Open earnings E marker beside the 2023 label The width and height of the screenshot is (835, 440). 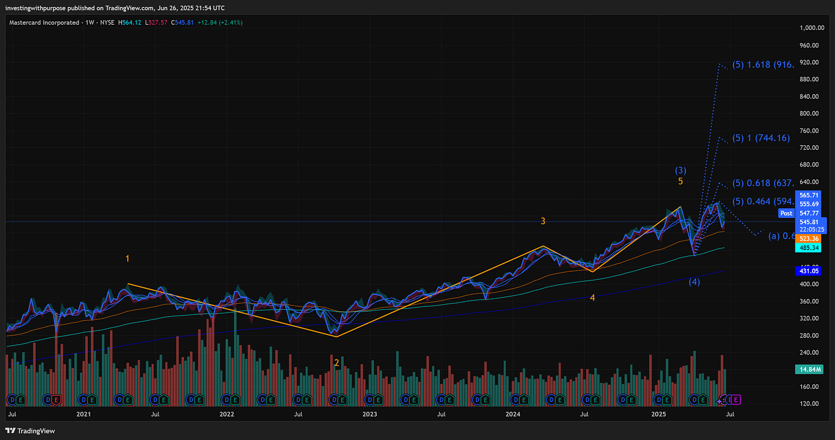coord(378,399)
